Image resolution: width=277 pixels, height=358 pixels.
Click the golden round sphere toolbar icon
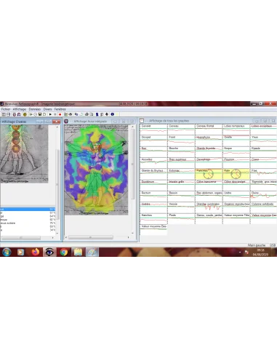(x=25, y=114)
